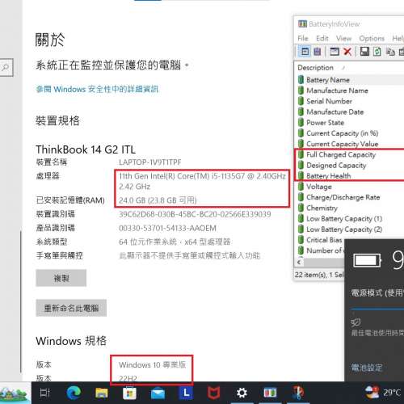Image resolution: width=404 pixels, height=404 pixels.
Task: Launch Microsoft Edge from the taskbar
Action: (x=74, y=393)
